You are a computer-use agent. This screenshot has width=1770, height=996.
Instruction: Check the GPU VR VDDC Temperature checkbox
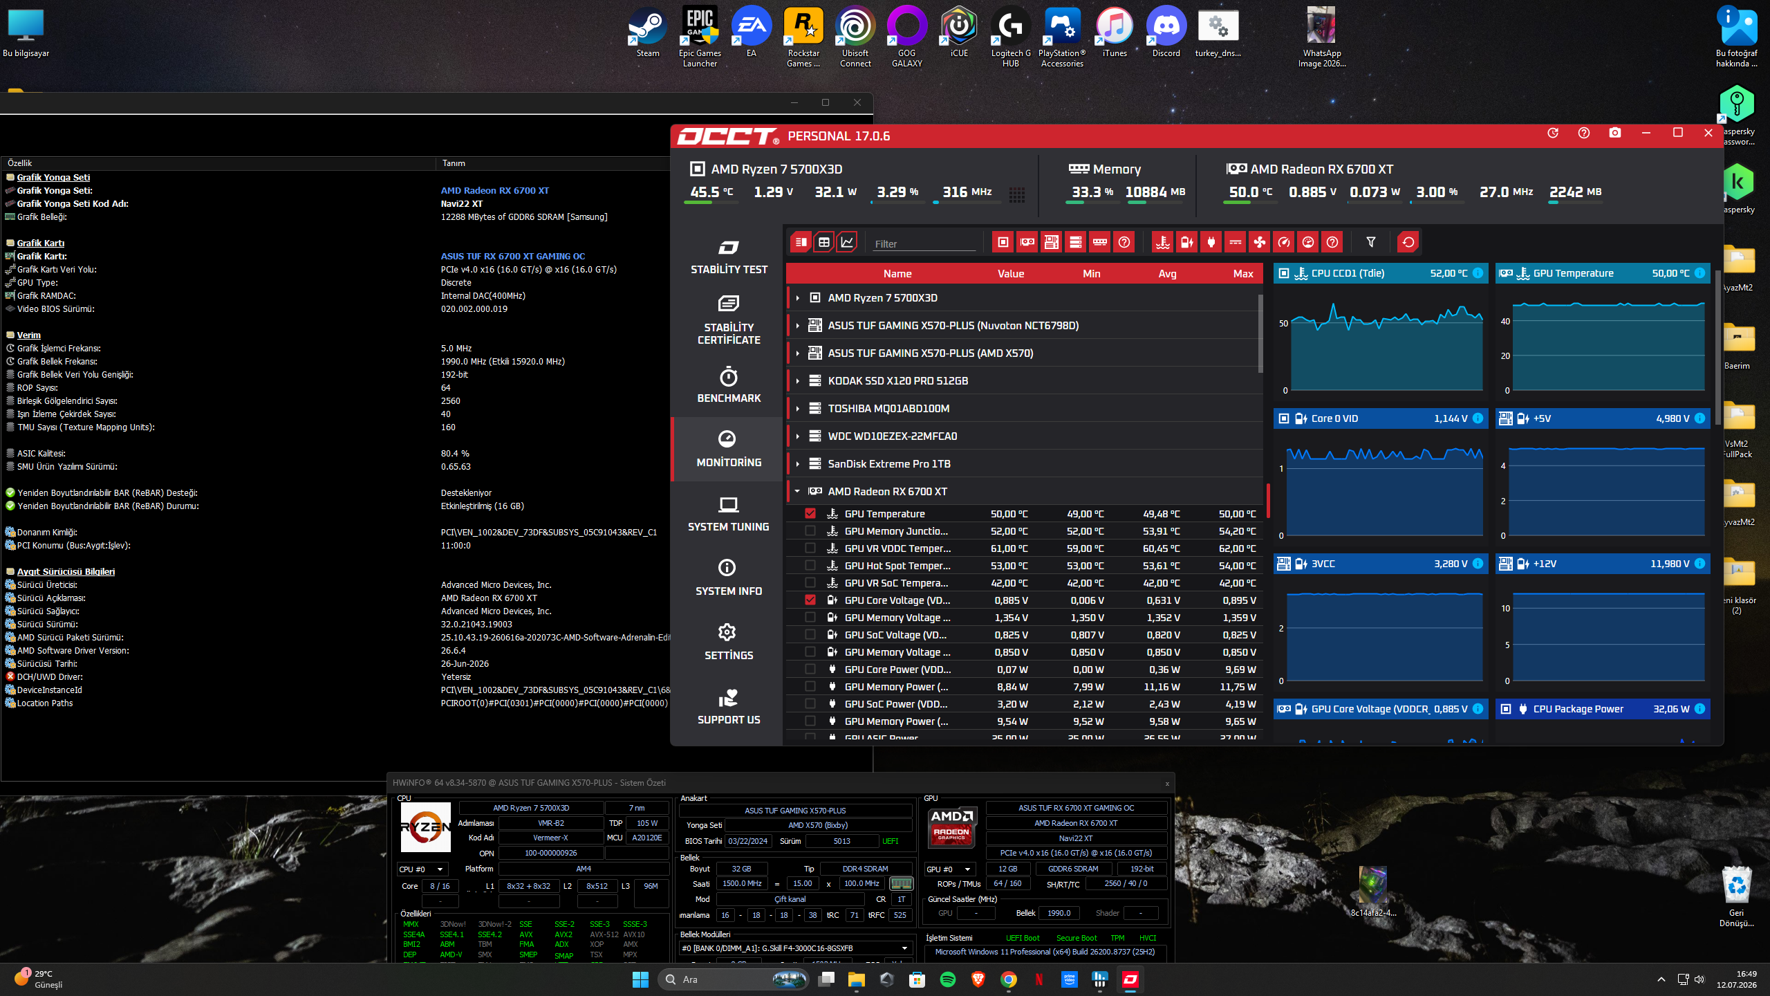(810, 548)
